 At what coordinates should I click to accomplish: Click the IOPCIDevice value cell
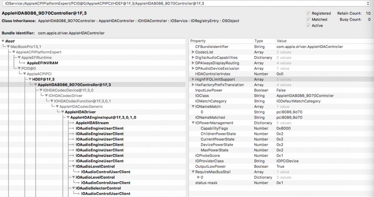[287, 161]
